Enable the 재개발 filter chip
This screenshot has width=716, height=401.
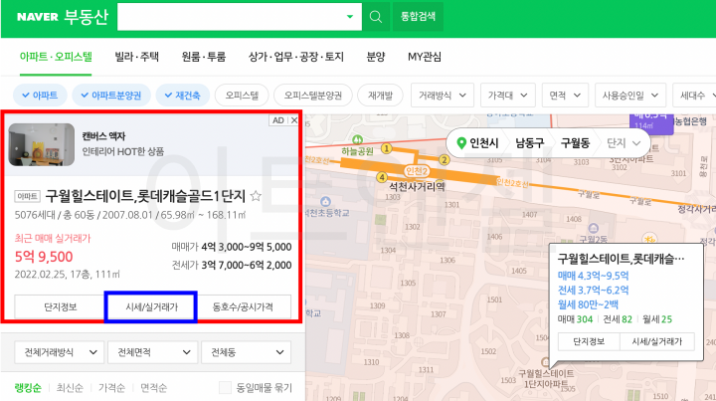click(x=380, y=96)
